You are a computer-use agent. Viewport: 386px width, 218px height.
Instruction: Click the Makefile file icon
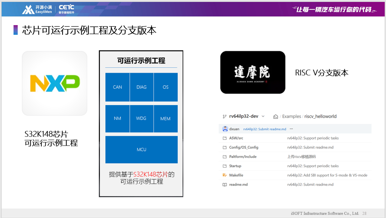(224, 175)
